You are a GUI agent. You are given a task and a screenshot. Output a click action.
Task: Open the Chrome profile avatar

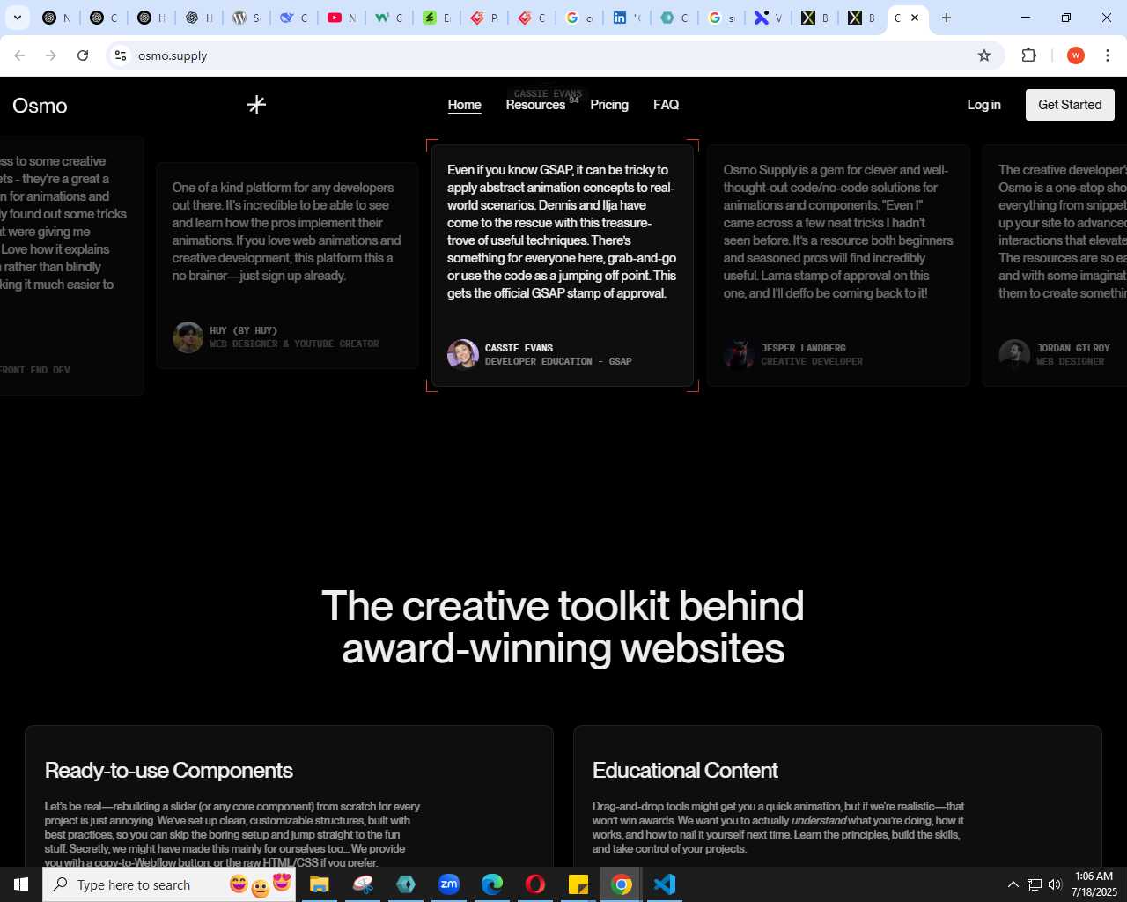coord(1075,55)
